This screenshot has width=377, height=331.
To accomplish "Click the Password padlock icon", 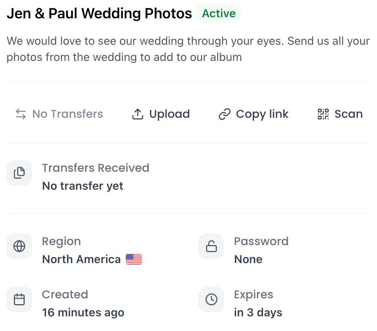I will click(211, 246).
